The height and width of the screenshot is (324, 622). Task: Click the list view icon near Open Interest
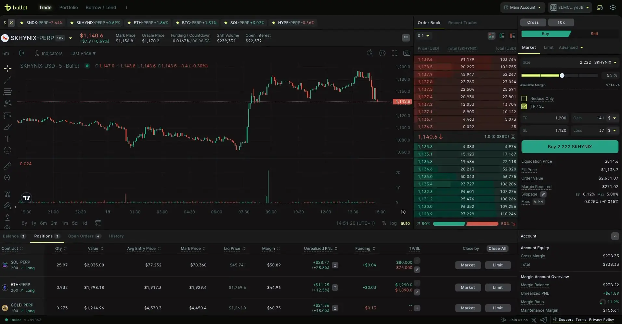pyautogui.click(x=406, y=38)
